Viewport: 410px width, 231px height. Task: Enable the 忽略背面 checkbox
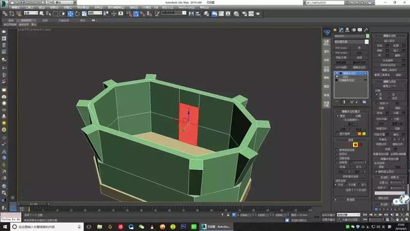click(x=337, y=158)
